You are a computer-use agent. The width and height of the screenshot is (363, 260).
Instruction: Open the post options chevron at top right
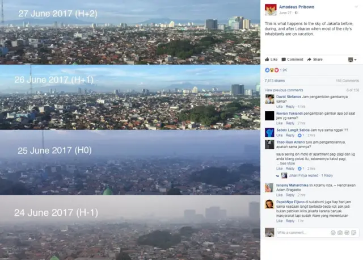point(356,7)
